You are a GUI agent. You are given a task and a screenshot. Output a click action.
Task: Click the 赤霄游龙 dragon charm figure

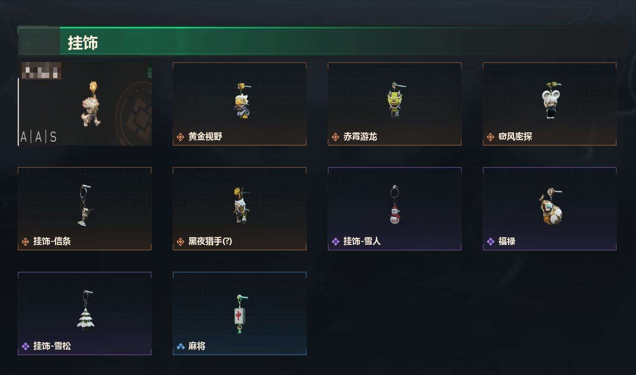tap(394, 100)
